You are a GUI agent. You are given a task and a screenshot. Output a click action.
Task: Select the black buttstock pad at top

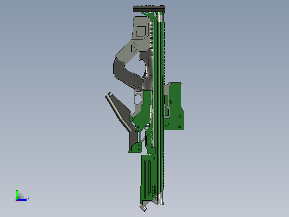(x=149, y=9)
